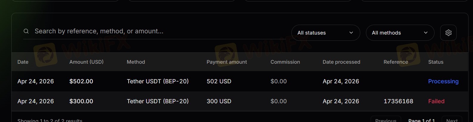Select reference number 17356168
Screen dimensions: 473x122
[x=398, y=101]
